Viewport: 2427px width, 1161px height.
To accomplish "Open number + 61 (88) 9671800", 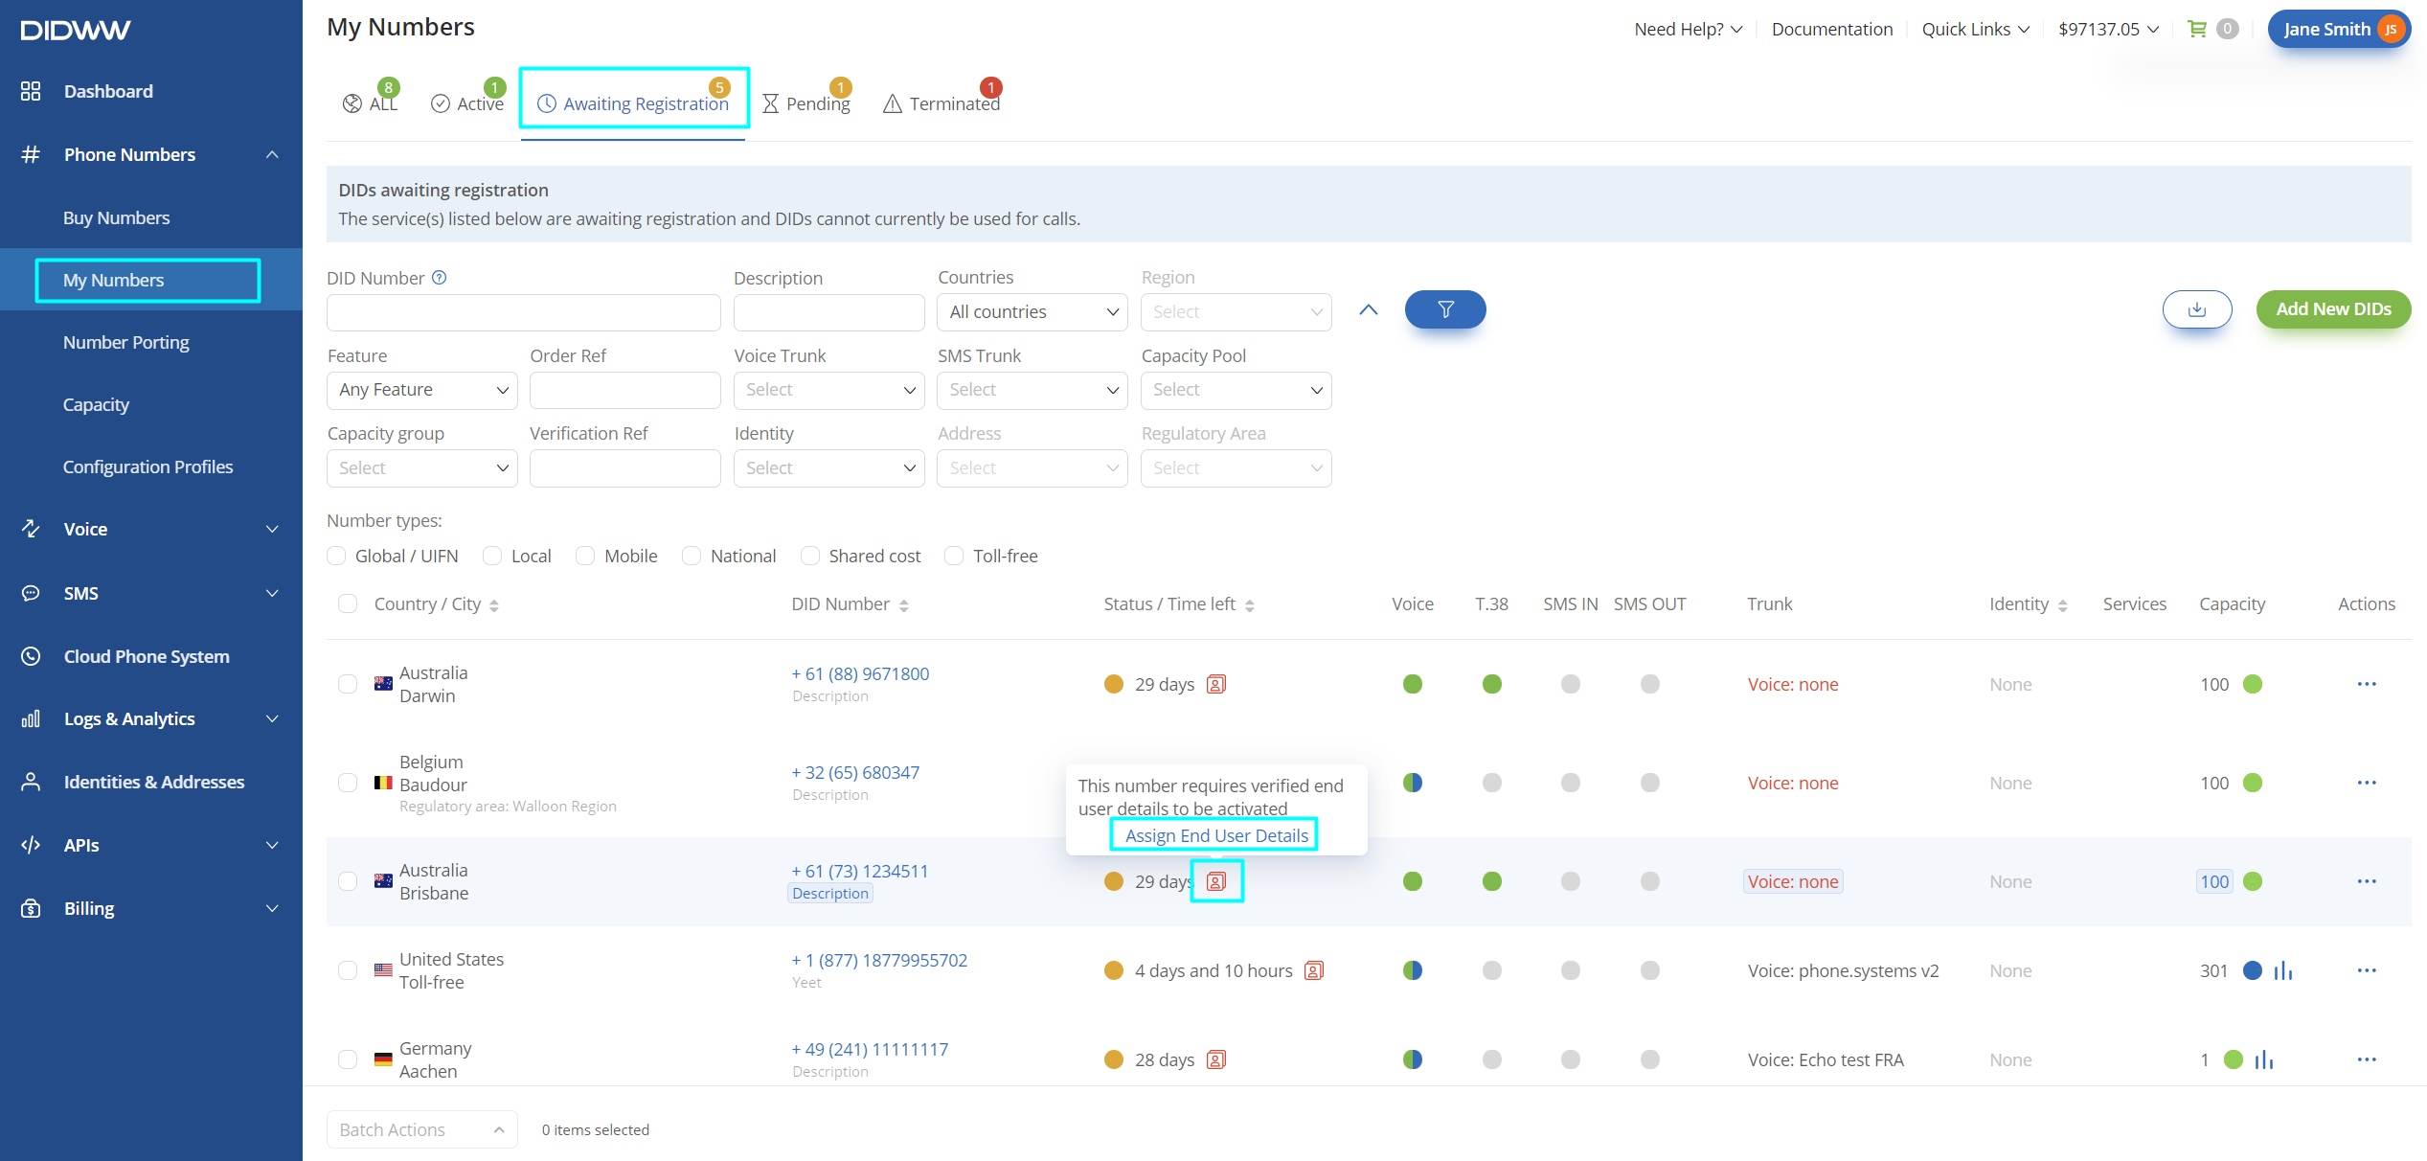I will [860, 673].
